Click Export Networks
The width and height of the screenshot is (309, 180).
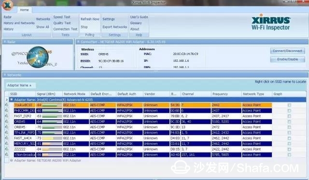(x=115, y=27)
